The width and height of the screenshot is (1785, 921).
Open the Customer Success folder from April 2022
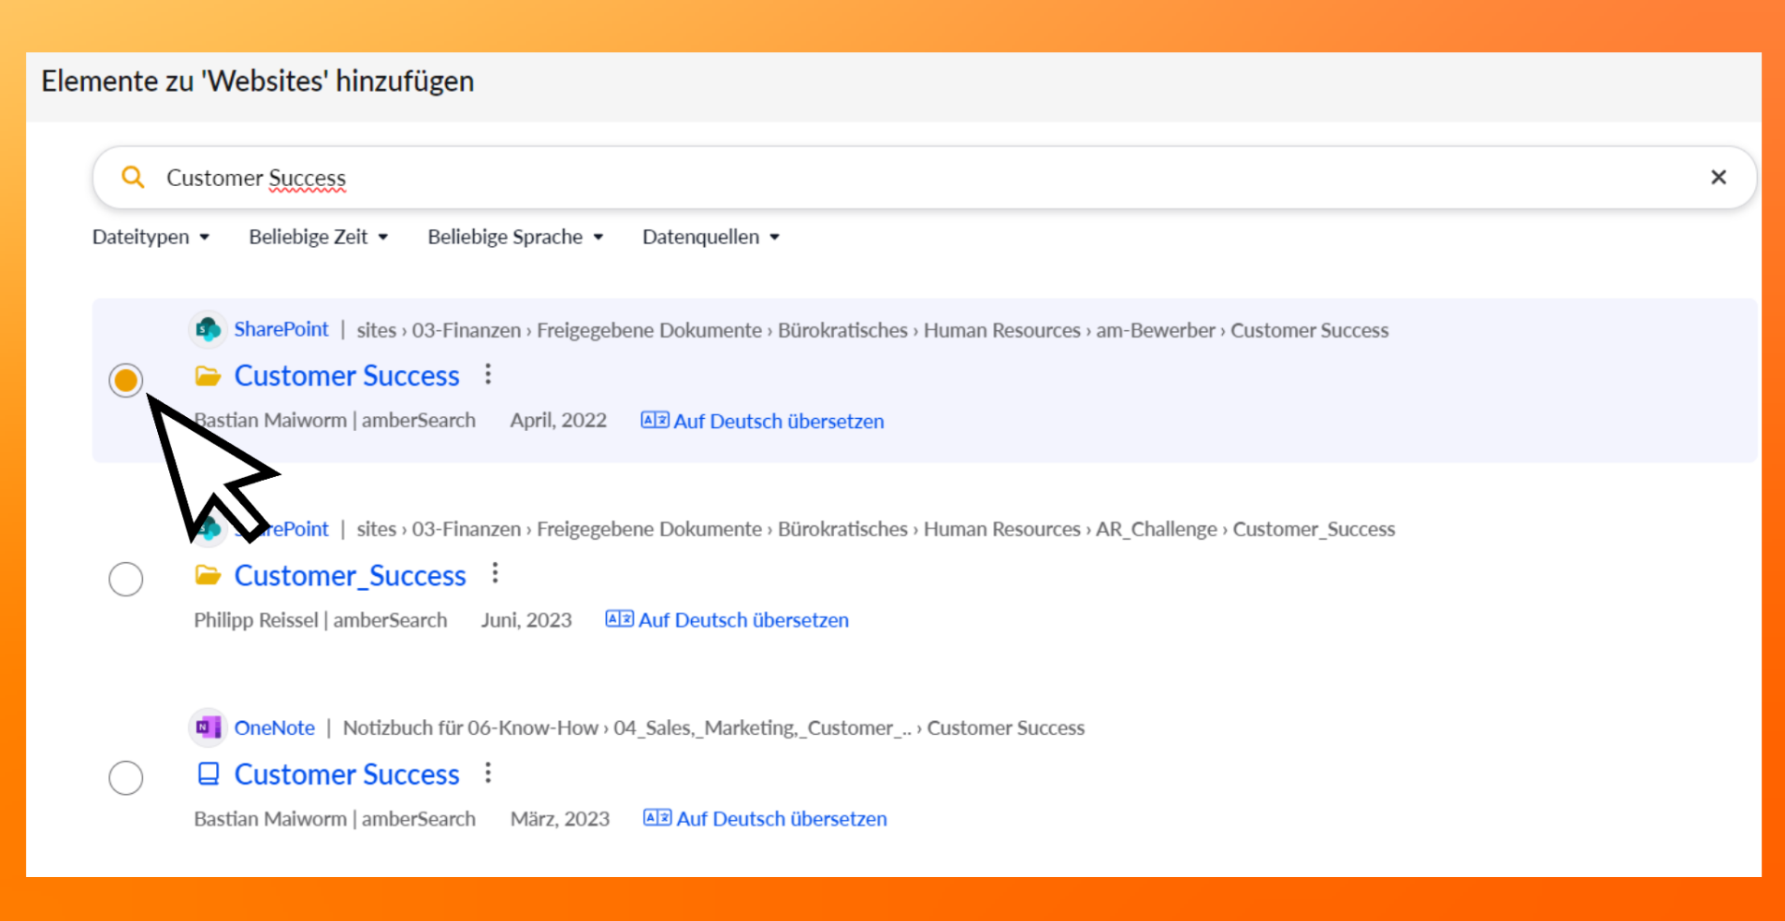[347, 376]
